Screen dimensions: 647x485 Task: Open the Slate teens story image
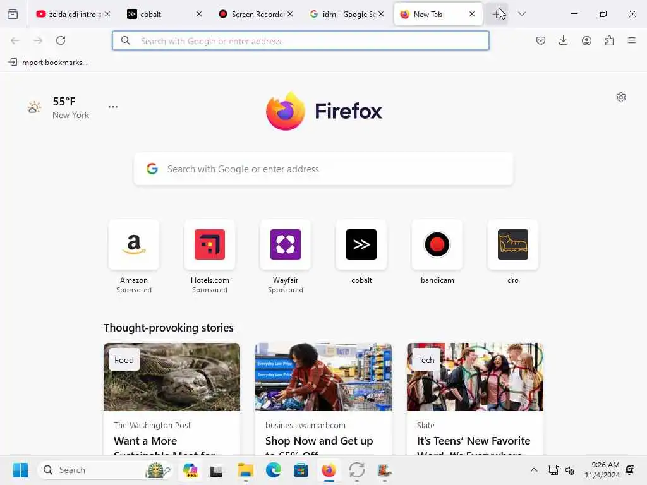pyautogui.click(x=475, y=377)
